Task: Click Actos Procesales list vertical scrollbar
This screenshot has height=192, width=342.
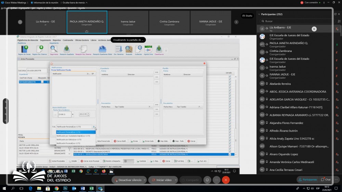Action: pyautogui.click(x=236, y=115)
